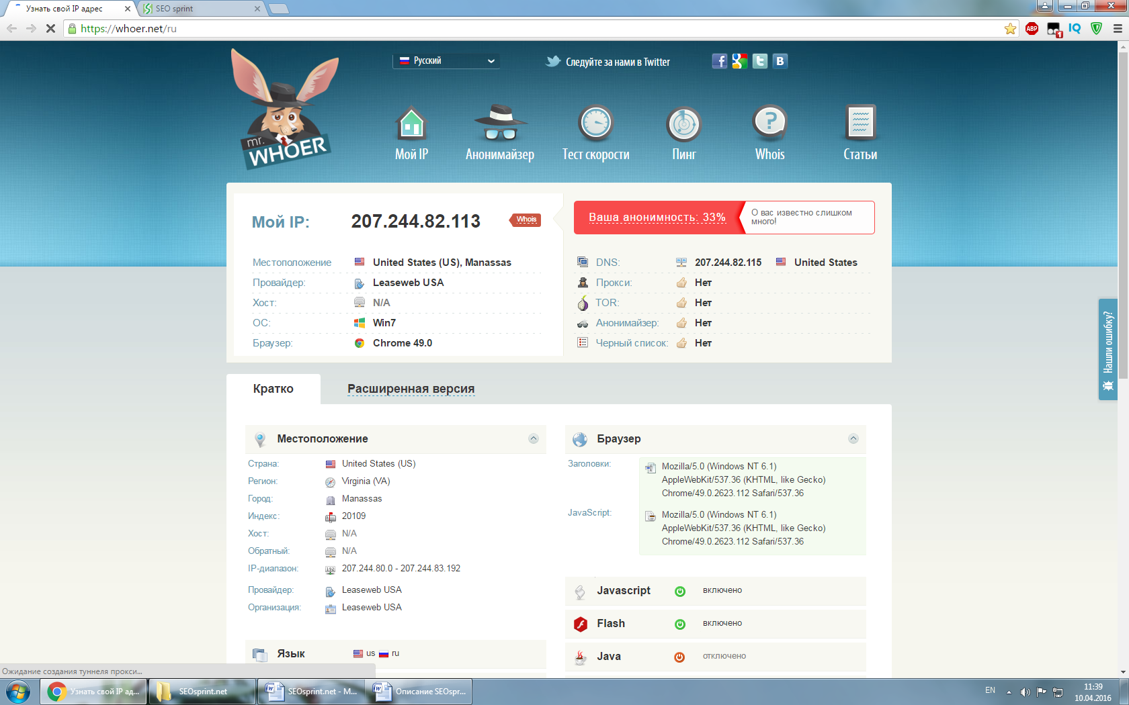Click the Ваша анонимность: 33% link

(657, 218)
